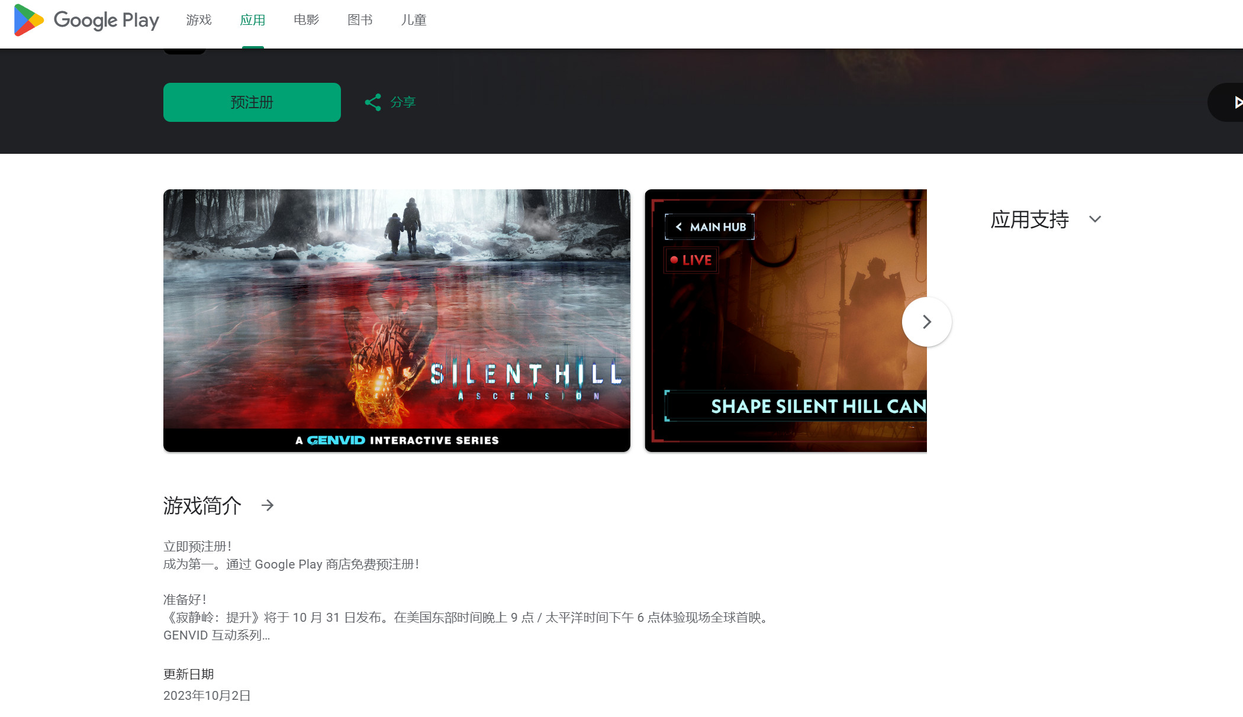Click the 分享 share button
Screen dimensions: 1243x717
pyautogui.click(x=389, y=102)
